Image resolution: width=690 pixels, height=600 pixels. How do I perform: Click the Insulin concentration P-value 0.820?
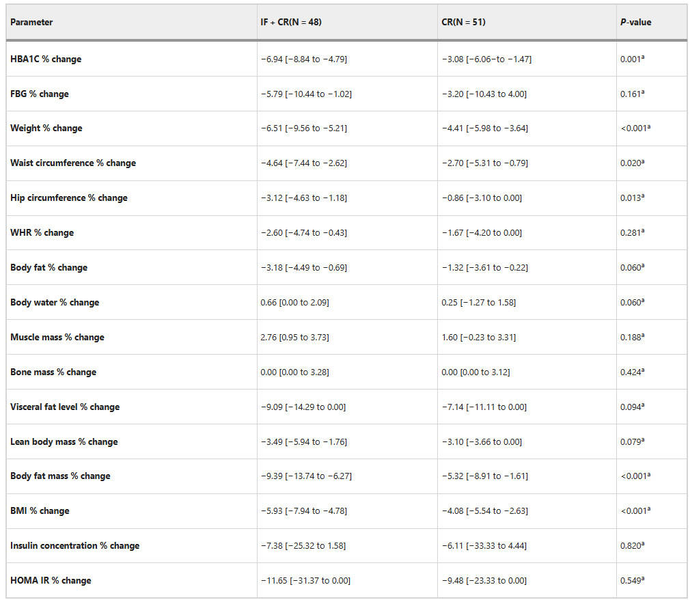[x=632, y=545]
